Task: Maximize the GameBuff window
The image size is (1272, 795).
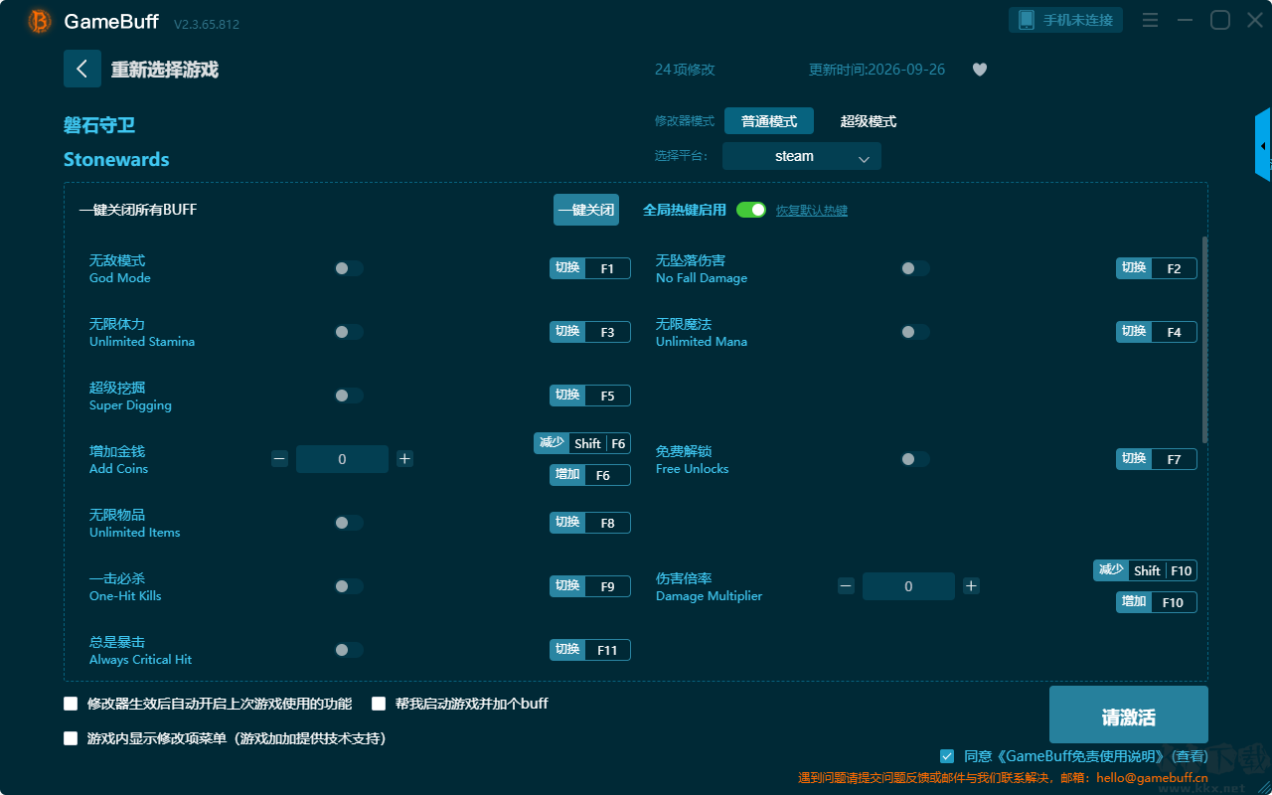Action: pyautogui.click(x=1220, y=20)
